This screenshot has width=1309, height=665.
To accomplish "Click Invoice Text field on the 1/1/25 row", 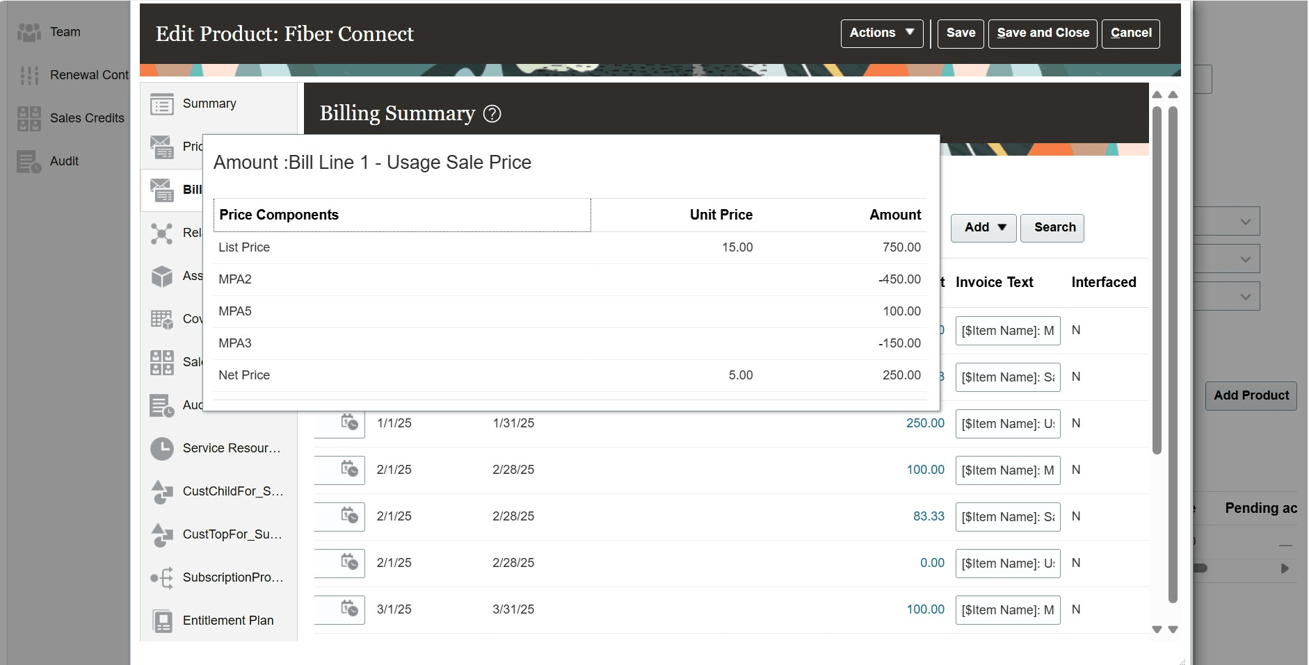I will 1008,424.
